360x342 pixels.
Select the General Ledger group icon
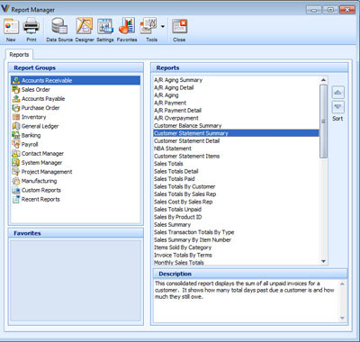16,126
